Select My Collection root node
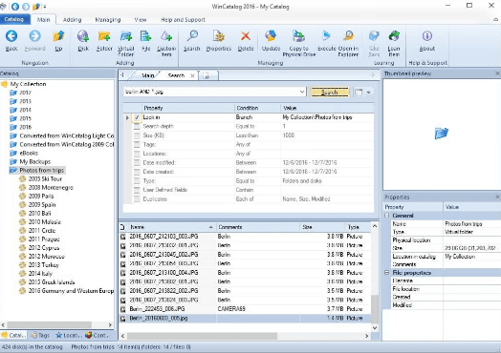The height and width of the screenshot is (353, 501). click(28, 84)
